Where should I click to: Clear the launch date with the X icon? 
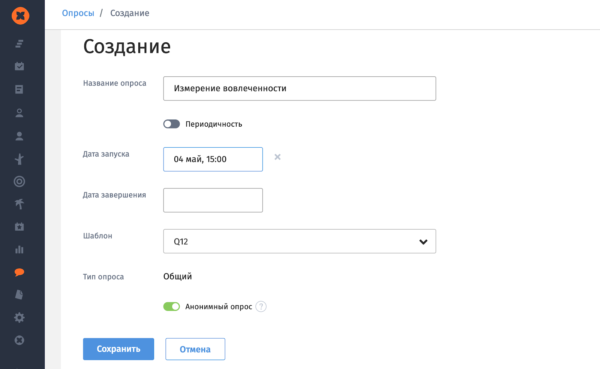277,157
